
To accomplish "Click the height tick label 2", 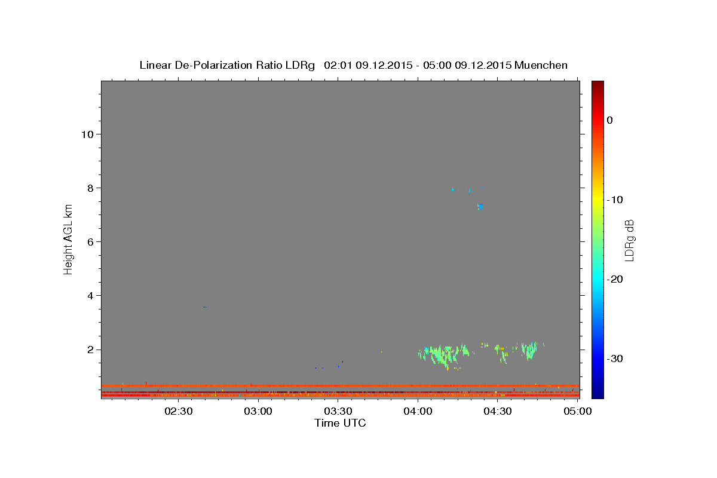I will click(90, 350).
